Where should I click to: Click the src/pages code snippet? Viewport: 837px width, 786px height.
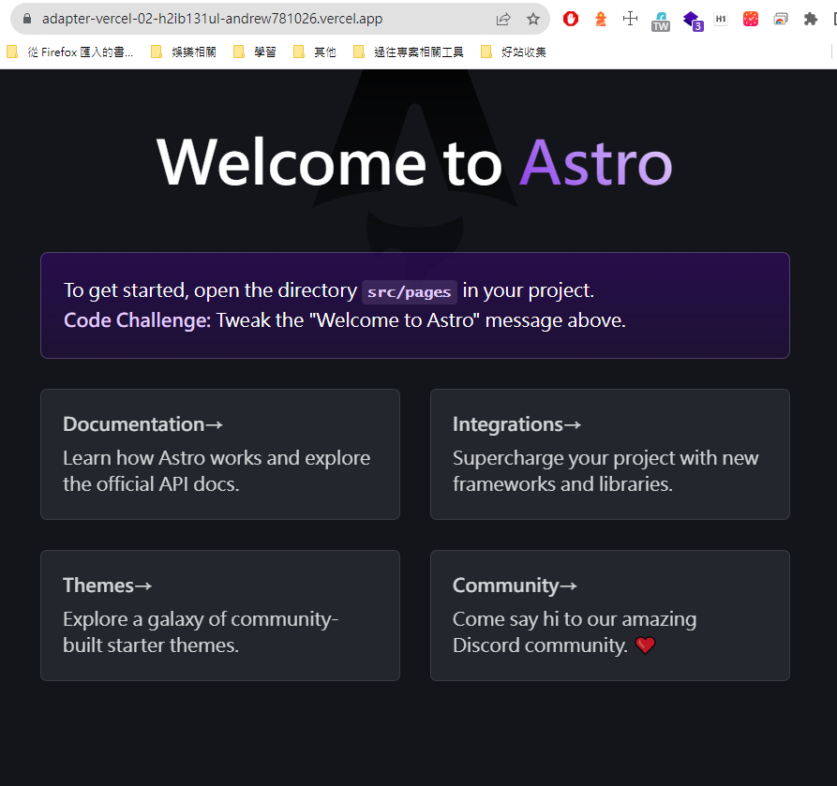tap(409, 292)
